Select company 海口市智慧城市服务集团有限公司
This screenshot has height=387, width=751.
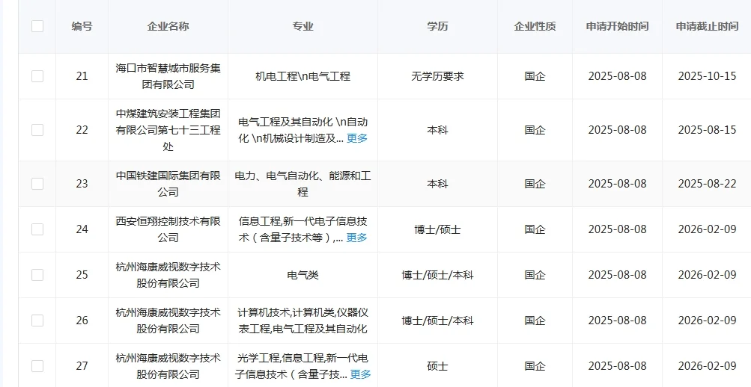point(168,76)
